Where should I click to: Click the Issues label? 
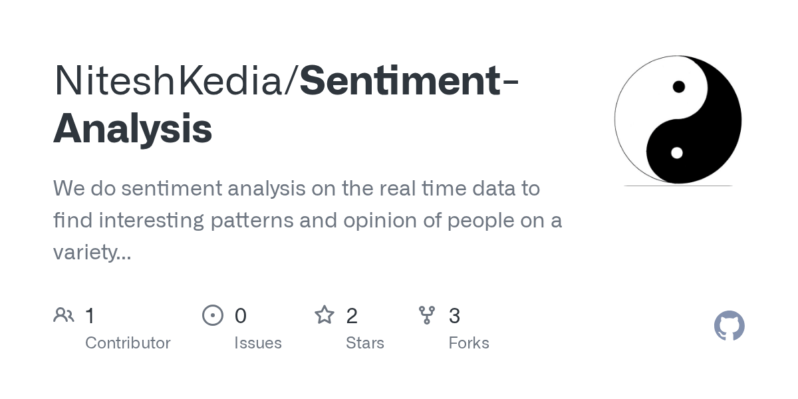point(258,343)
